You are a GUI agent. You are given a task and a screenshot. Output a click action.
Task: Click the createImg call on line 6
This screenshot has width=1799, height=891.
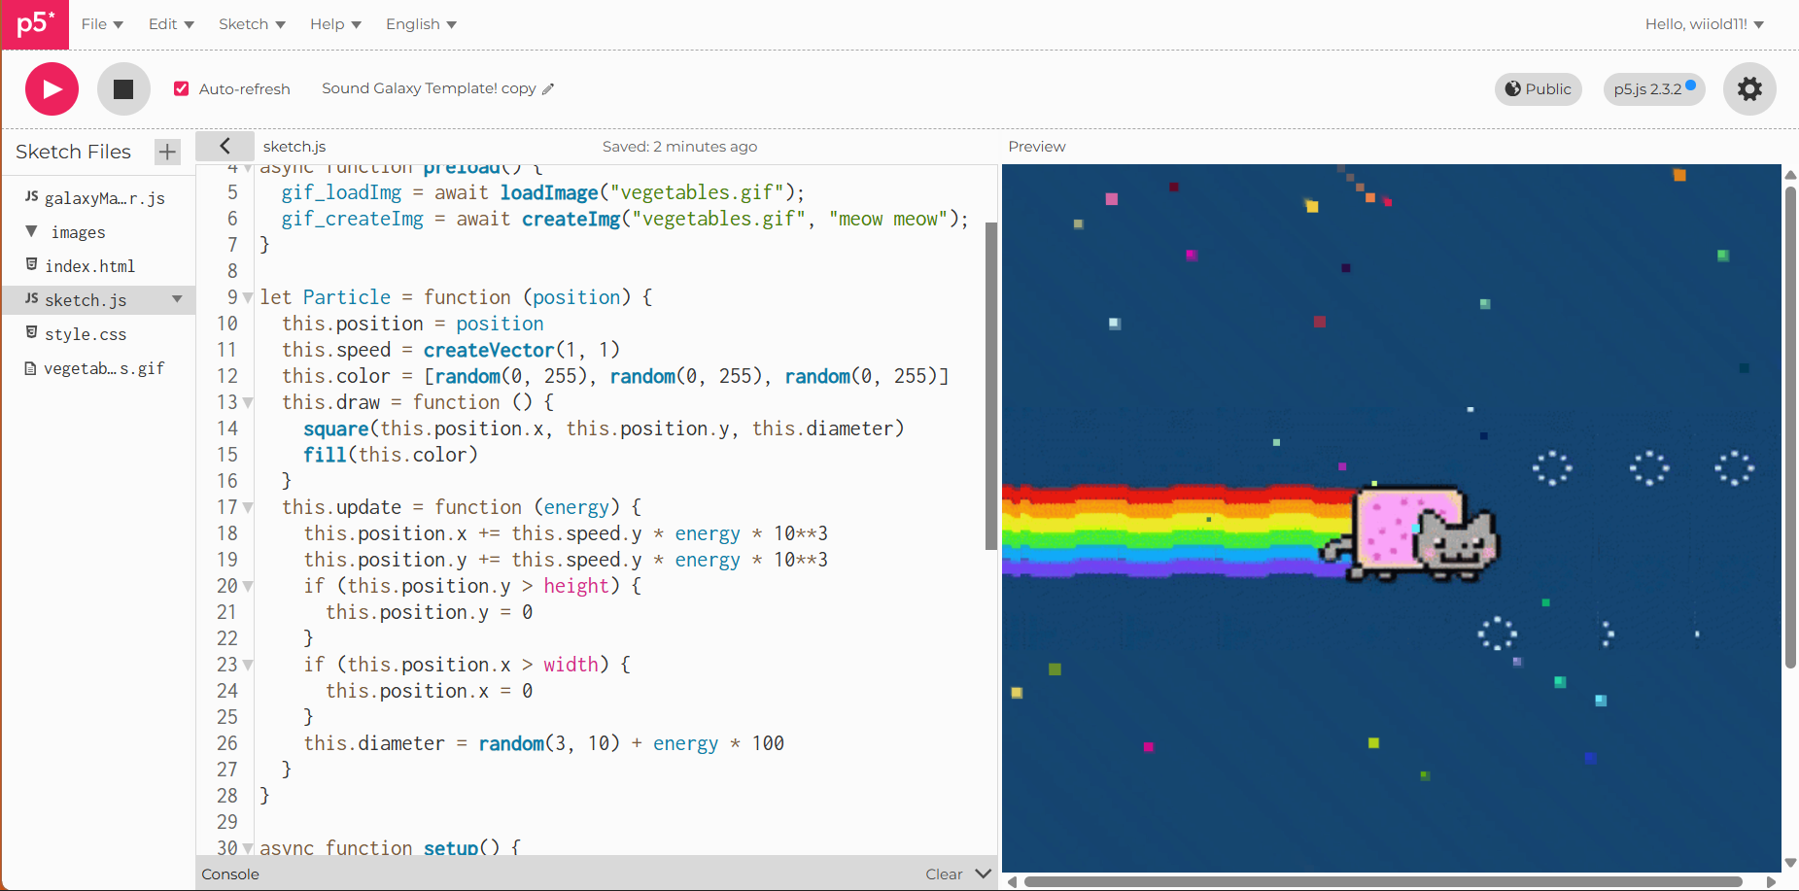click(571, 219)
